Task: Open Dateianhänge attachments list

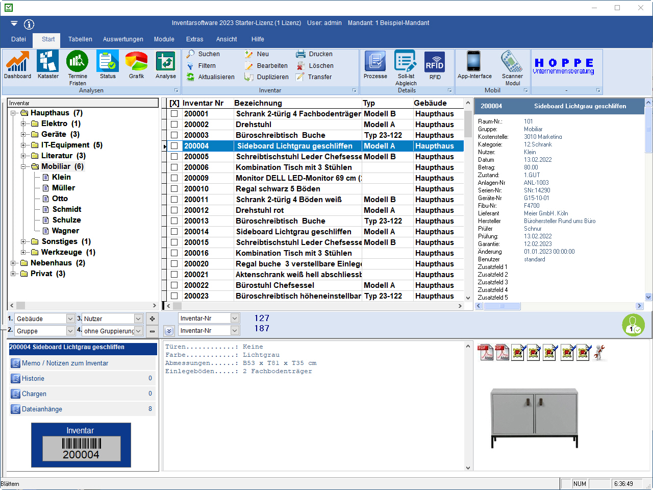Action: click(42, 409)
